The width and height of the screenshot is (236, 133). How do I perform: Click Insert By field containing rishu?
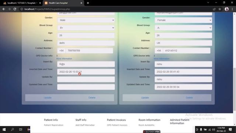pyautogui.click(x=183, y=64)
